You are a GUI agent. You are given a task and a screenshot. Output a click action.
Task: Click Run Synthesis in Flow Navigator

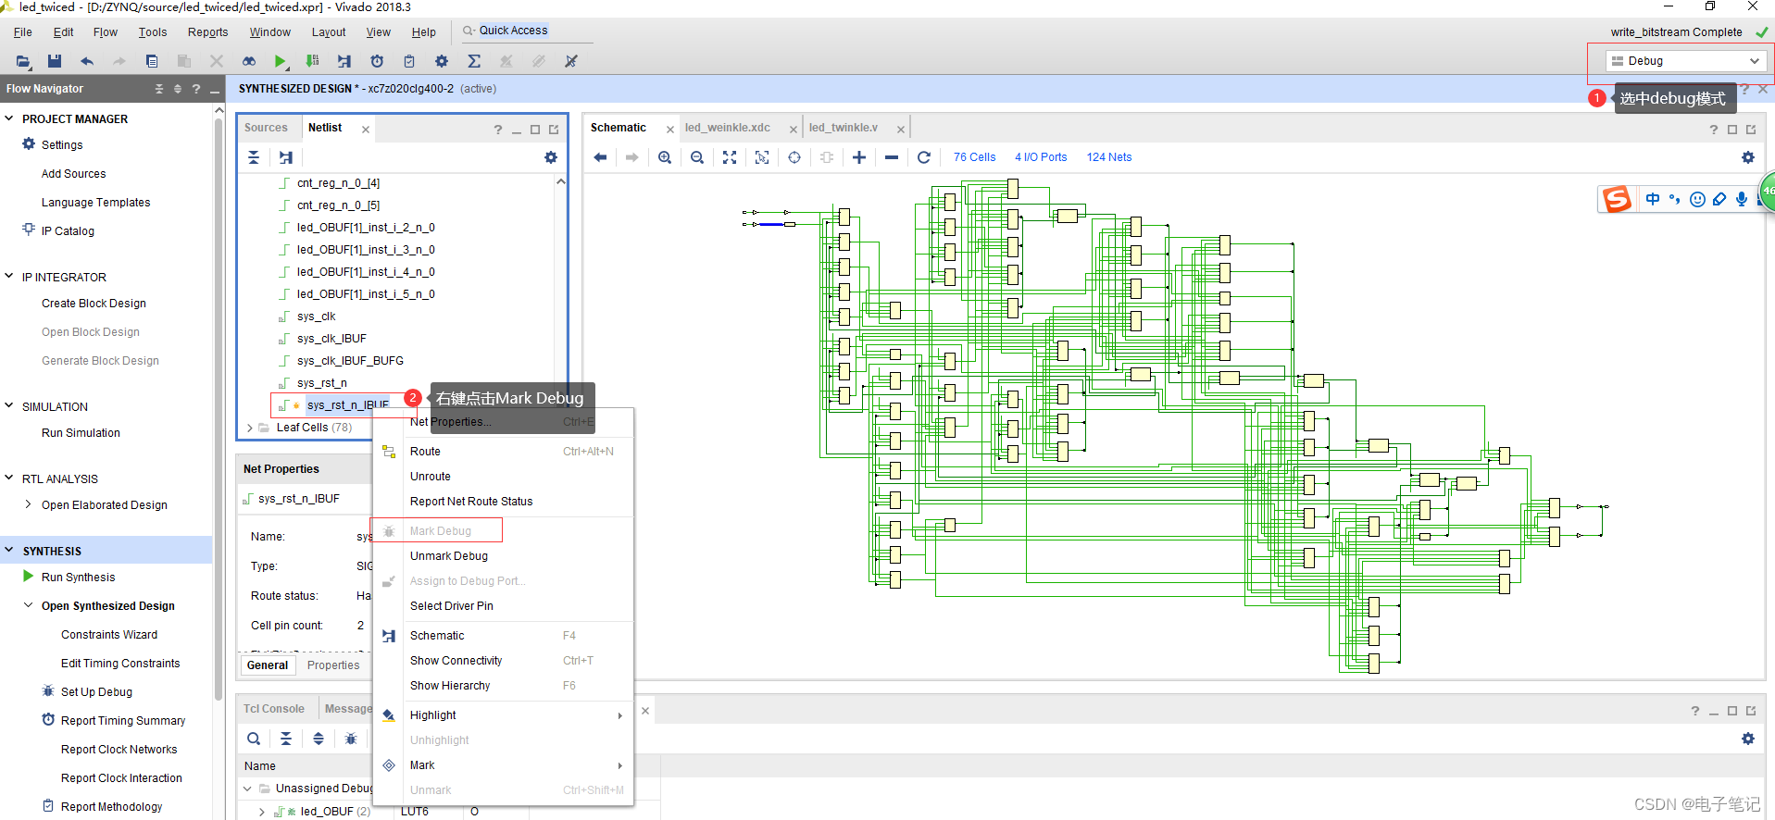(x=79, y=578)
